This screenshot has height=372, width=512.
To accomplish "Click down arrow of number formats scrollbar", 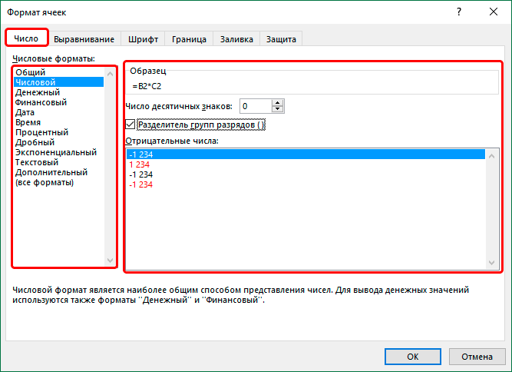I will tap(110, 261).
